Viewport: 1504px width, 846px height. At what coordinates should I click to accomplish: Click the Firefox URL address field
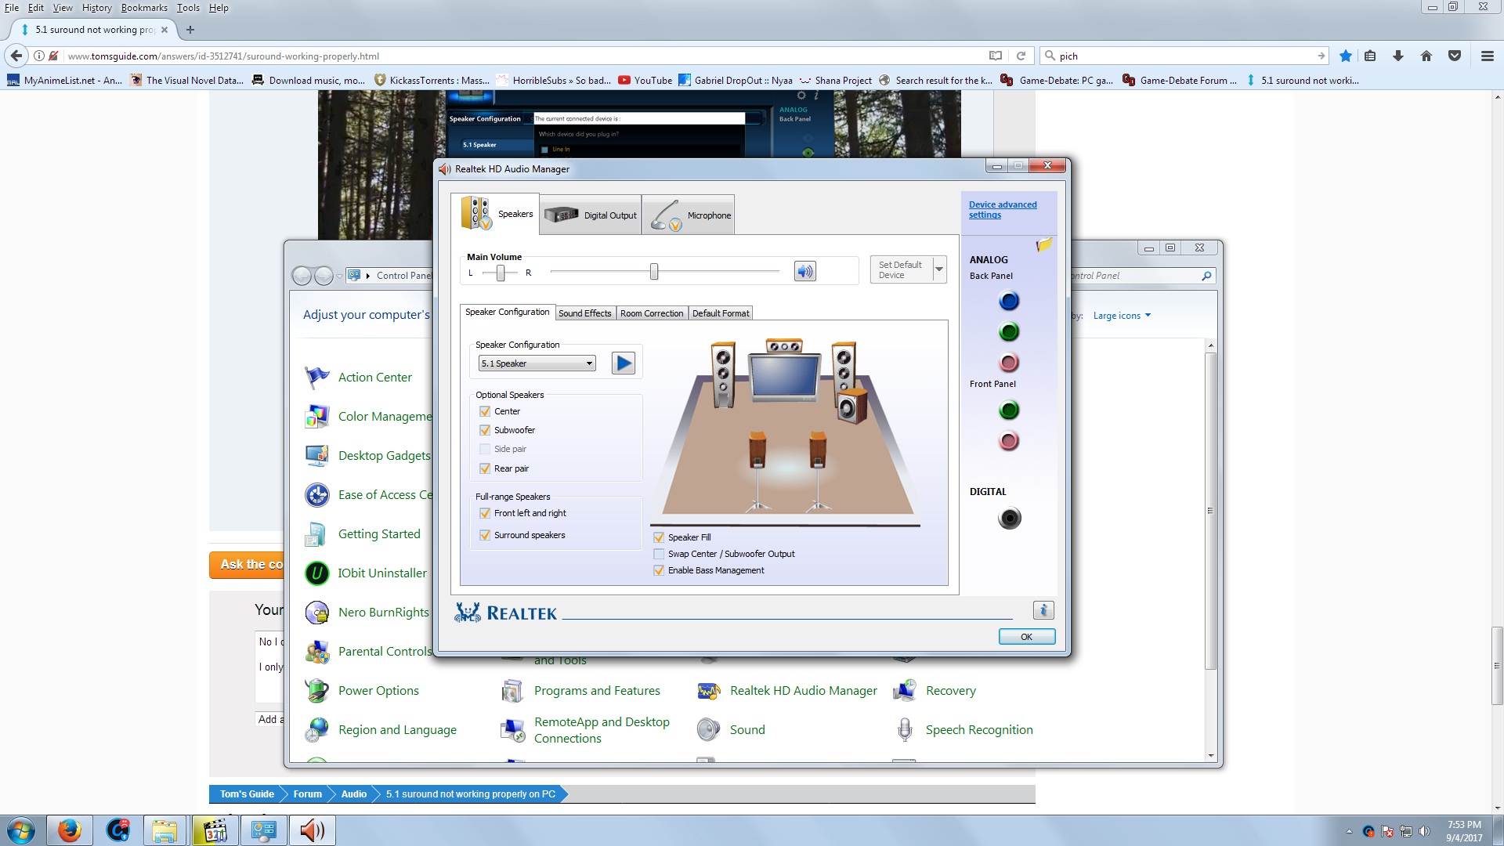click(525, 56)
